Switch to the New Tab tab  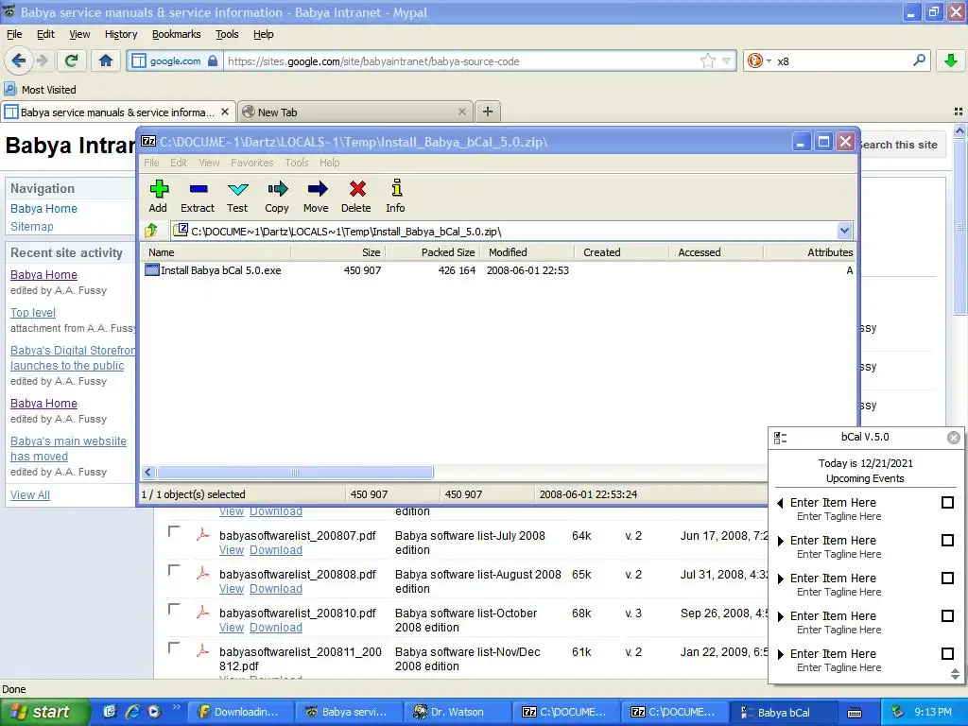[x=355, y=112]
